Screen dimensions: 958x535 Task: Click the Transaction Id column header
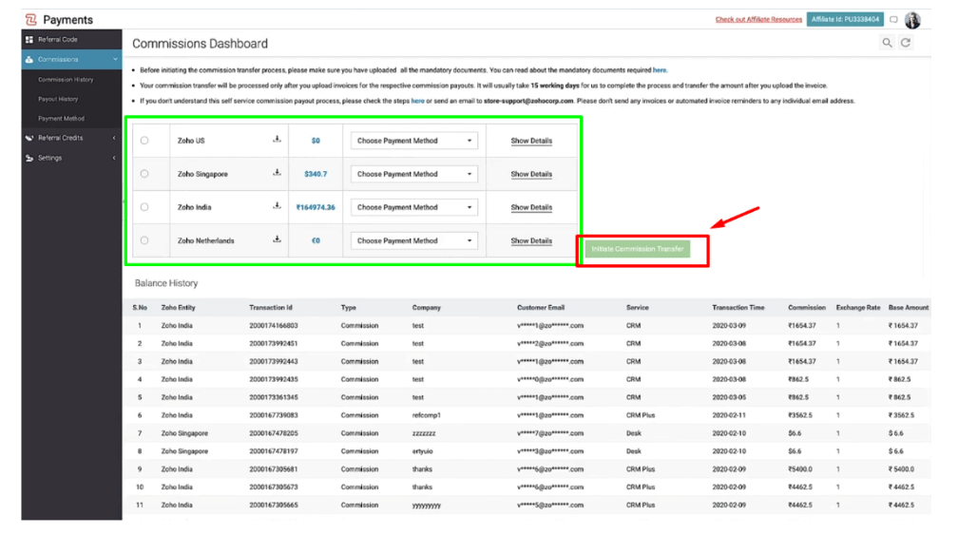pyautogui.click(x=271, y=308)
